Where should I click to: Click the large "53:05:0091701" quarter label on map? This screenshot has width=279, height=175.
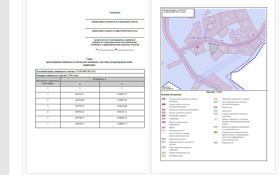198,38
